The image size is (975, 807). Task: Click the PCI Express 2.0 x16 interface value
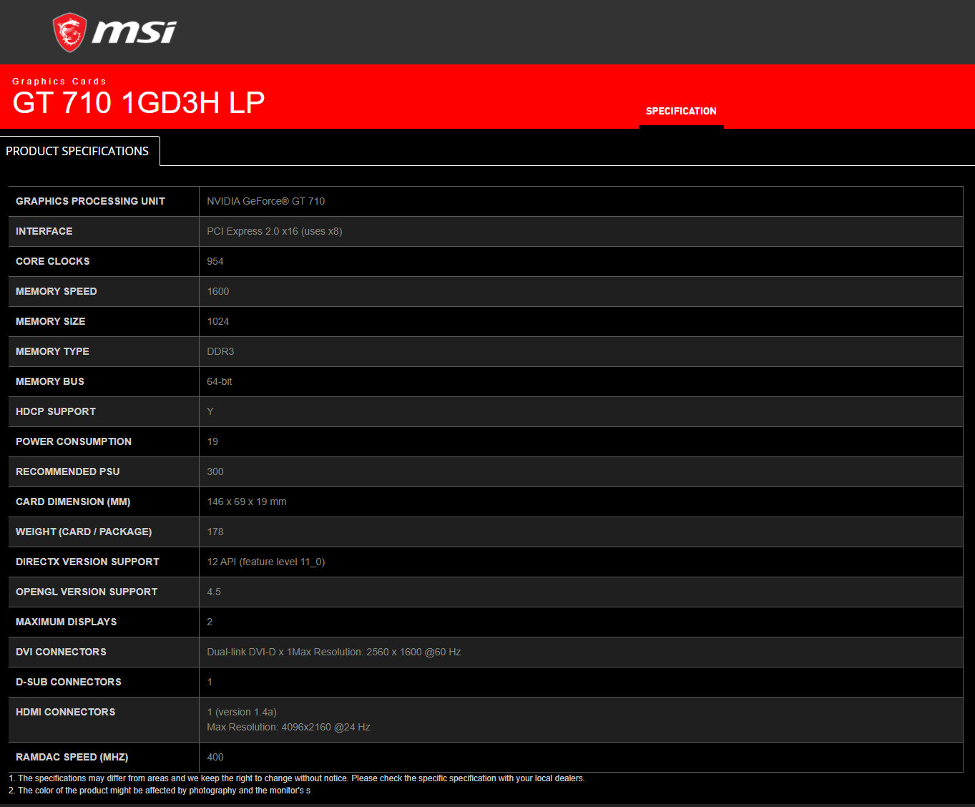point(274,231)
